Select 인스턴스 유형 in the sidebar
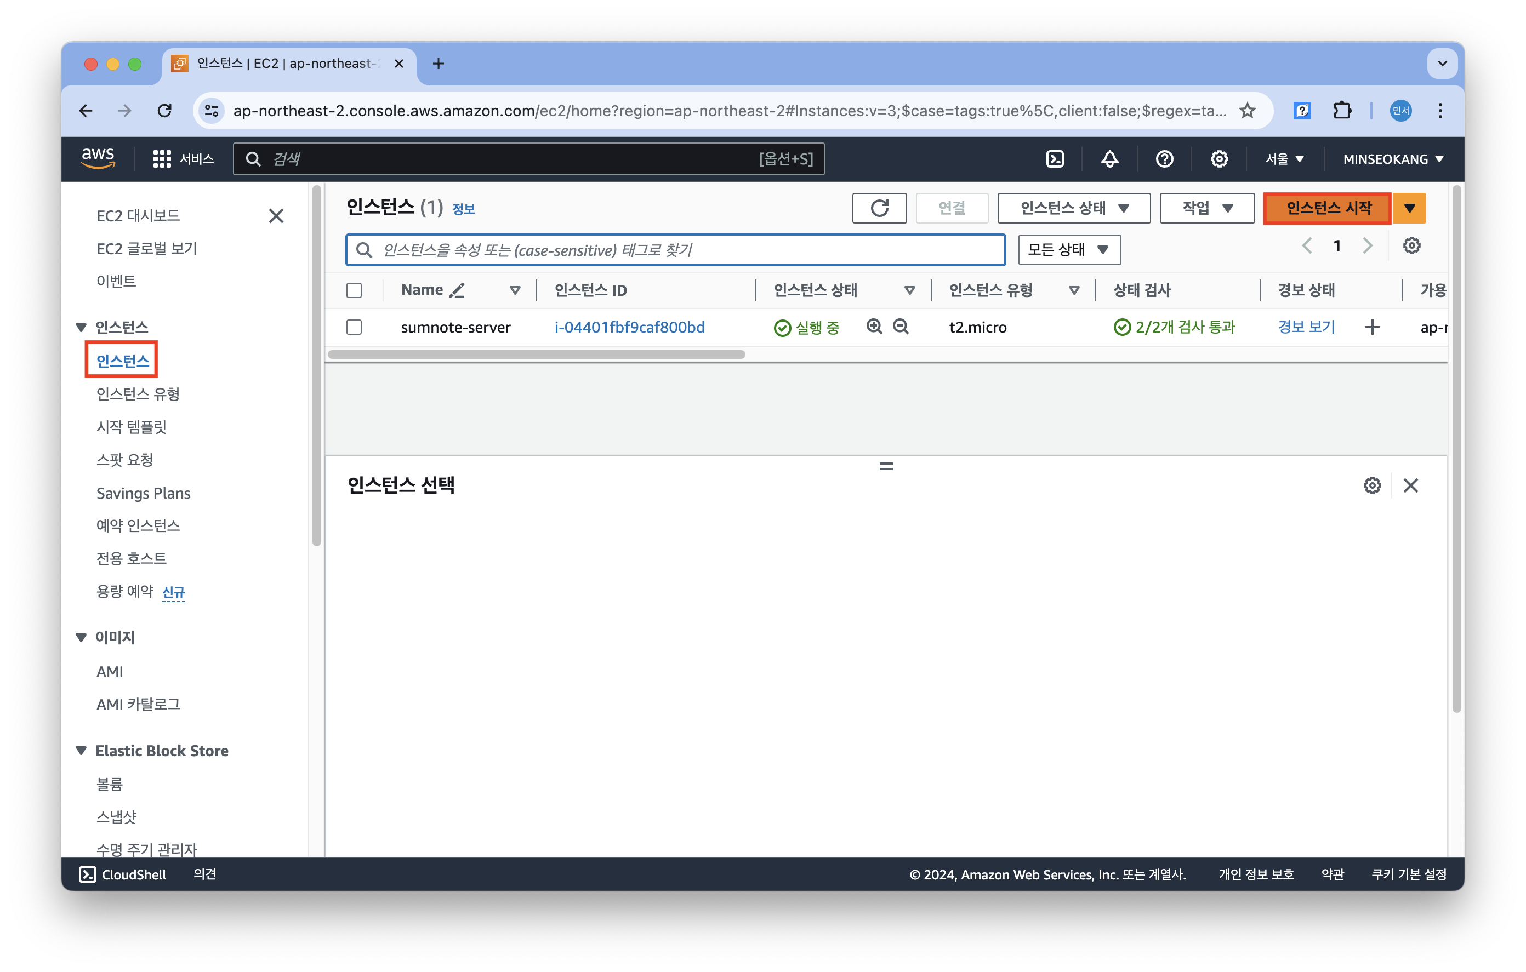The width and height of the screenshot is (1526, 972). click(138, 394)
